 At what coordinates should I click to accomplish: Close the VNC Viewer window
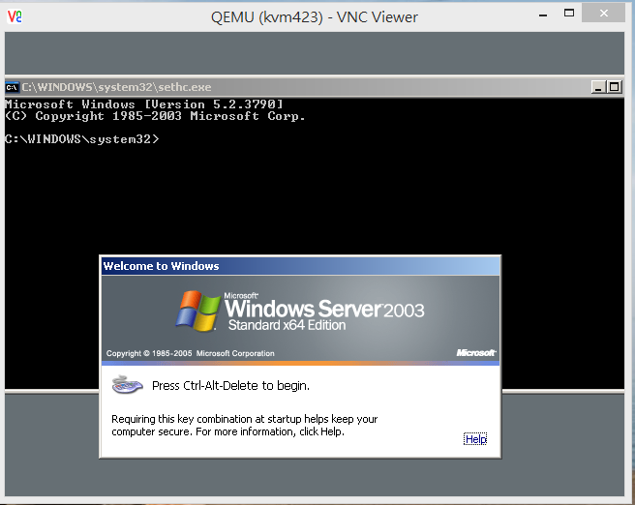(x=603, y=13)
